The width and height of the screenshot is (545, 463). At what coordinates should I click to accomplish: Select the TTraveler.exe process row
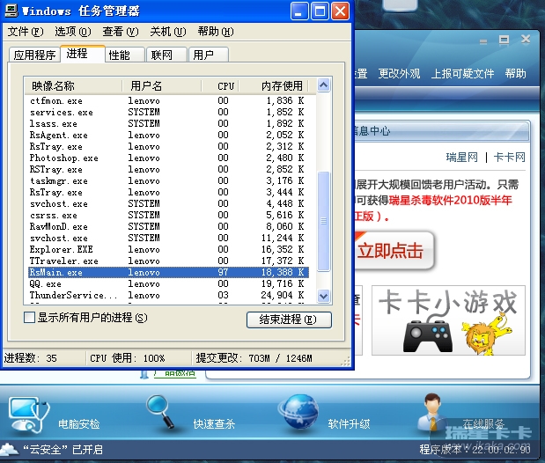coord(168,261)
